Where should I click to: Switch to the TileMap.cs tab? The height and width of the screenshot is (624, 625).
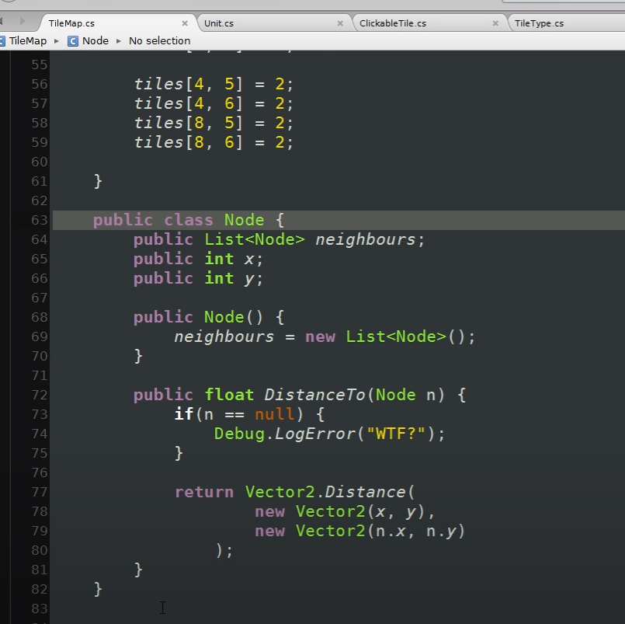pyautogui.click(x=71, y=23)
